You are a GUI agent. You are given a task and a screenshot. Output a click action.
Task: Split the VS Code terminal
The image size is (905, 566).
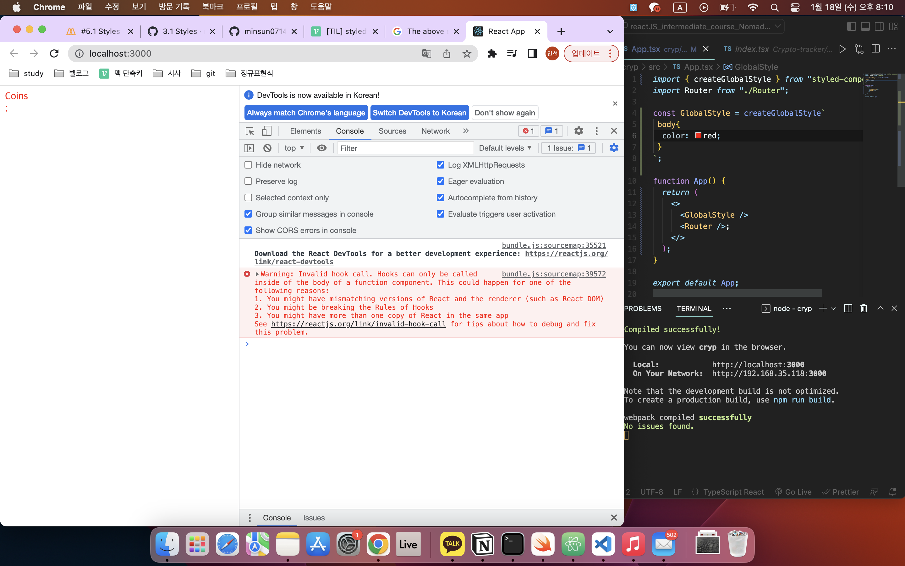tap(848, 308)
